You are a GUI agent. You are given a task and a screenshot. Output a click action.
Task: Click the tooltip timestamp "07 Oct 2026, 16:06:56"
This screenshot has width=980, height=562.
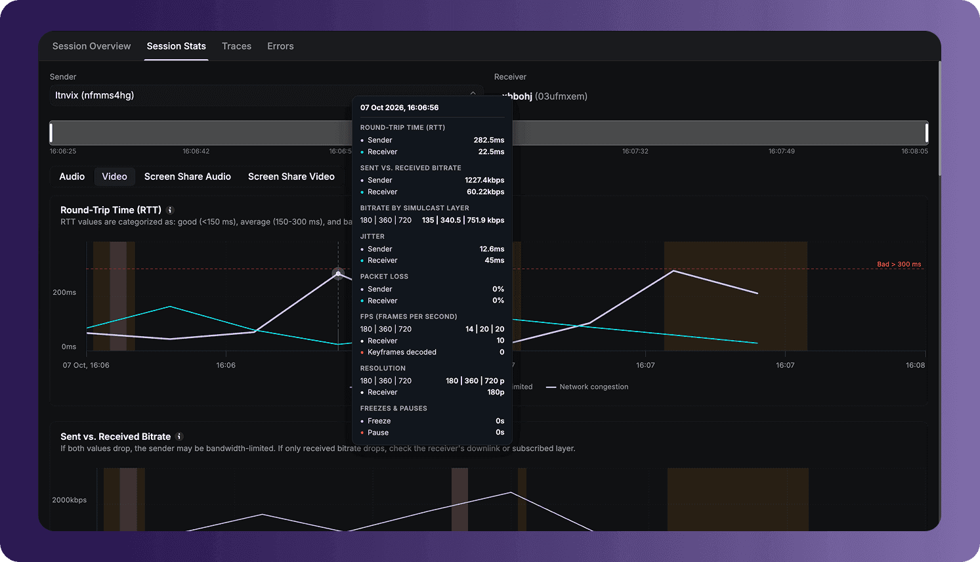[x=399, y=108]
